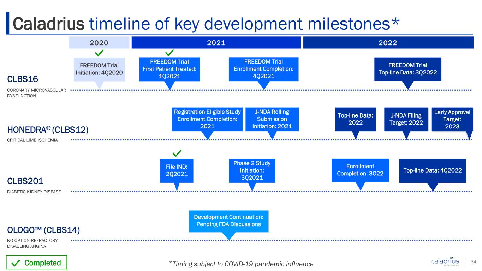Image resolution: width=482 pixels, height=271 pixels.
Task: Click the checkmark icon in the Completed legend
Action: tap(16, 263)
